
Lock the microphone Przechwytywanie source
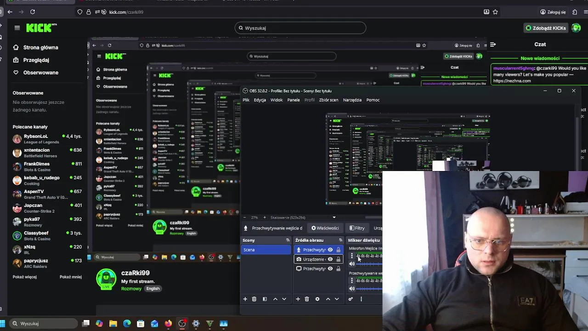click(x=338, y=250)
